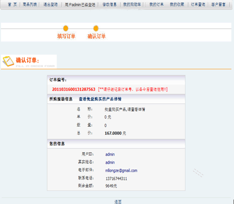The image size is (234, 204).
Task: Click the 用户ID value admin
Action: 110,154
